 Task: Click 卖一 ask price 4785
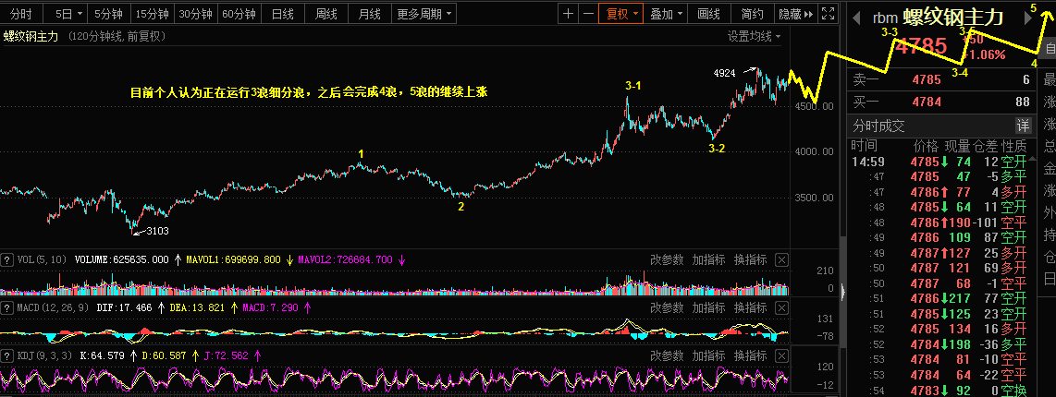(x=926, y=80)
